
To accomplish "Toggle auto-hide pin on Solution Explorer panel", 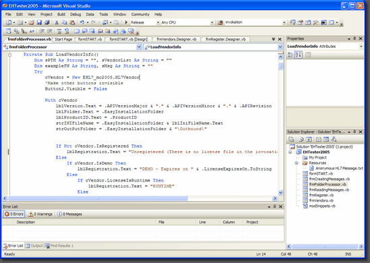I will 354,131.
